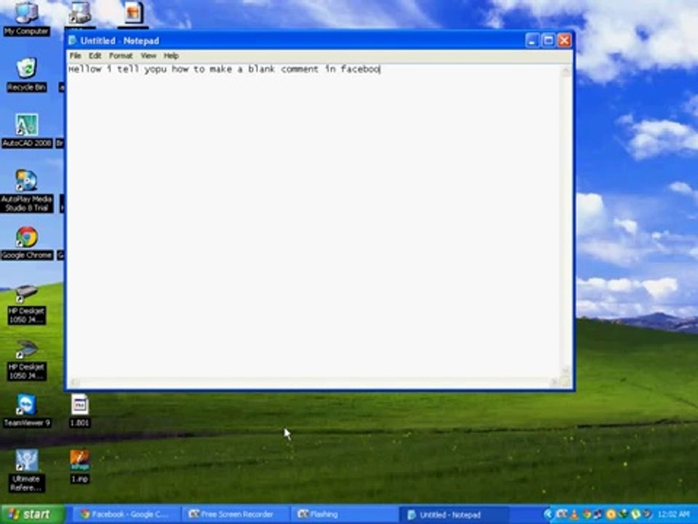Screen dimensions: 698x524
Task: Click the yellow round tray icon
Action: click(611, 515)
